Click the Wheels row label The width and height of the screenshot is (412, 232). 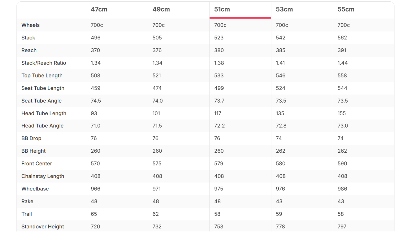point(31,25)
